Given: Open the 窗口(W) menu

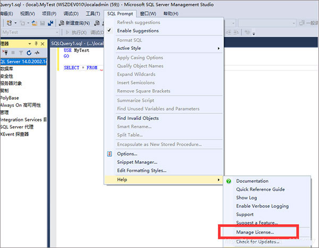Looking at the screenshot, I should click(x=148, y=14).
